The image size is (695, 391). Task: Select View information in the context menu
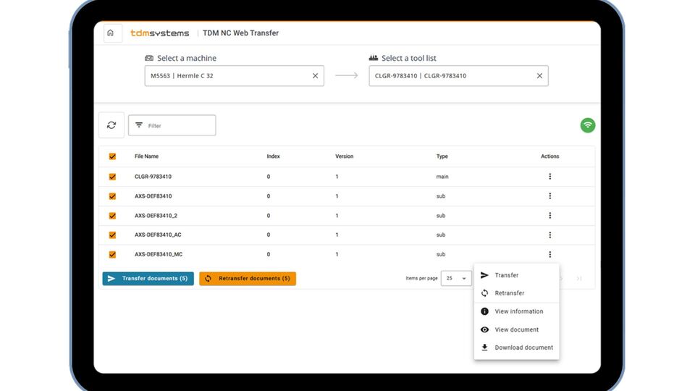(x=518, y=311)
